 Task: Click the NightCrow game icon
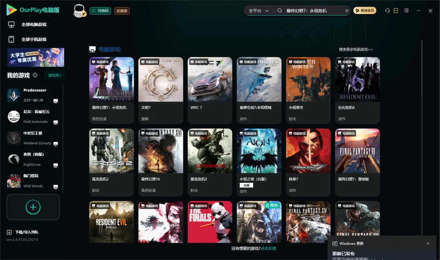pyautogui.click(x=14, y=159)
